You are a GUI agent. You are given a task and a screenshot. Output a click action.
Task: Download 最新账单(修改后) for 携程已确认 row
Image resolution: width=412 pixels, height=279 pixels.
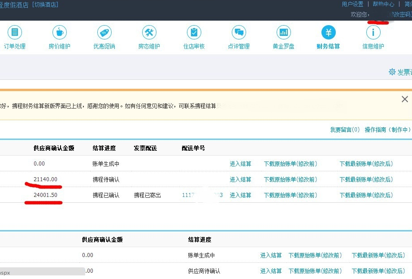coord(366,195)
